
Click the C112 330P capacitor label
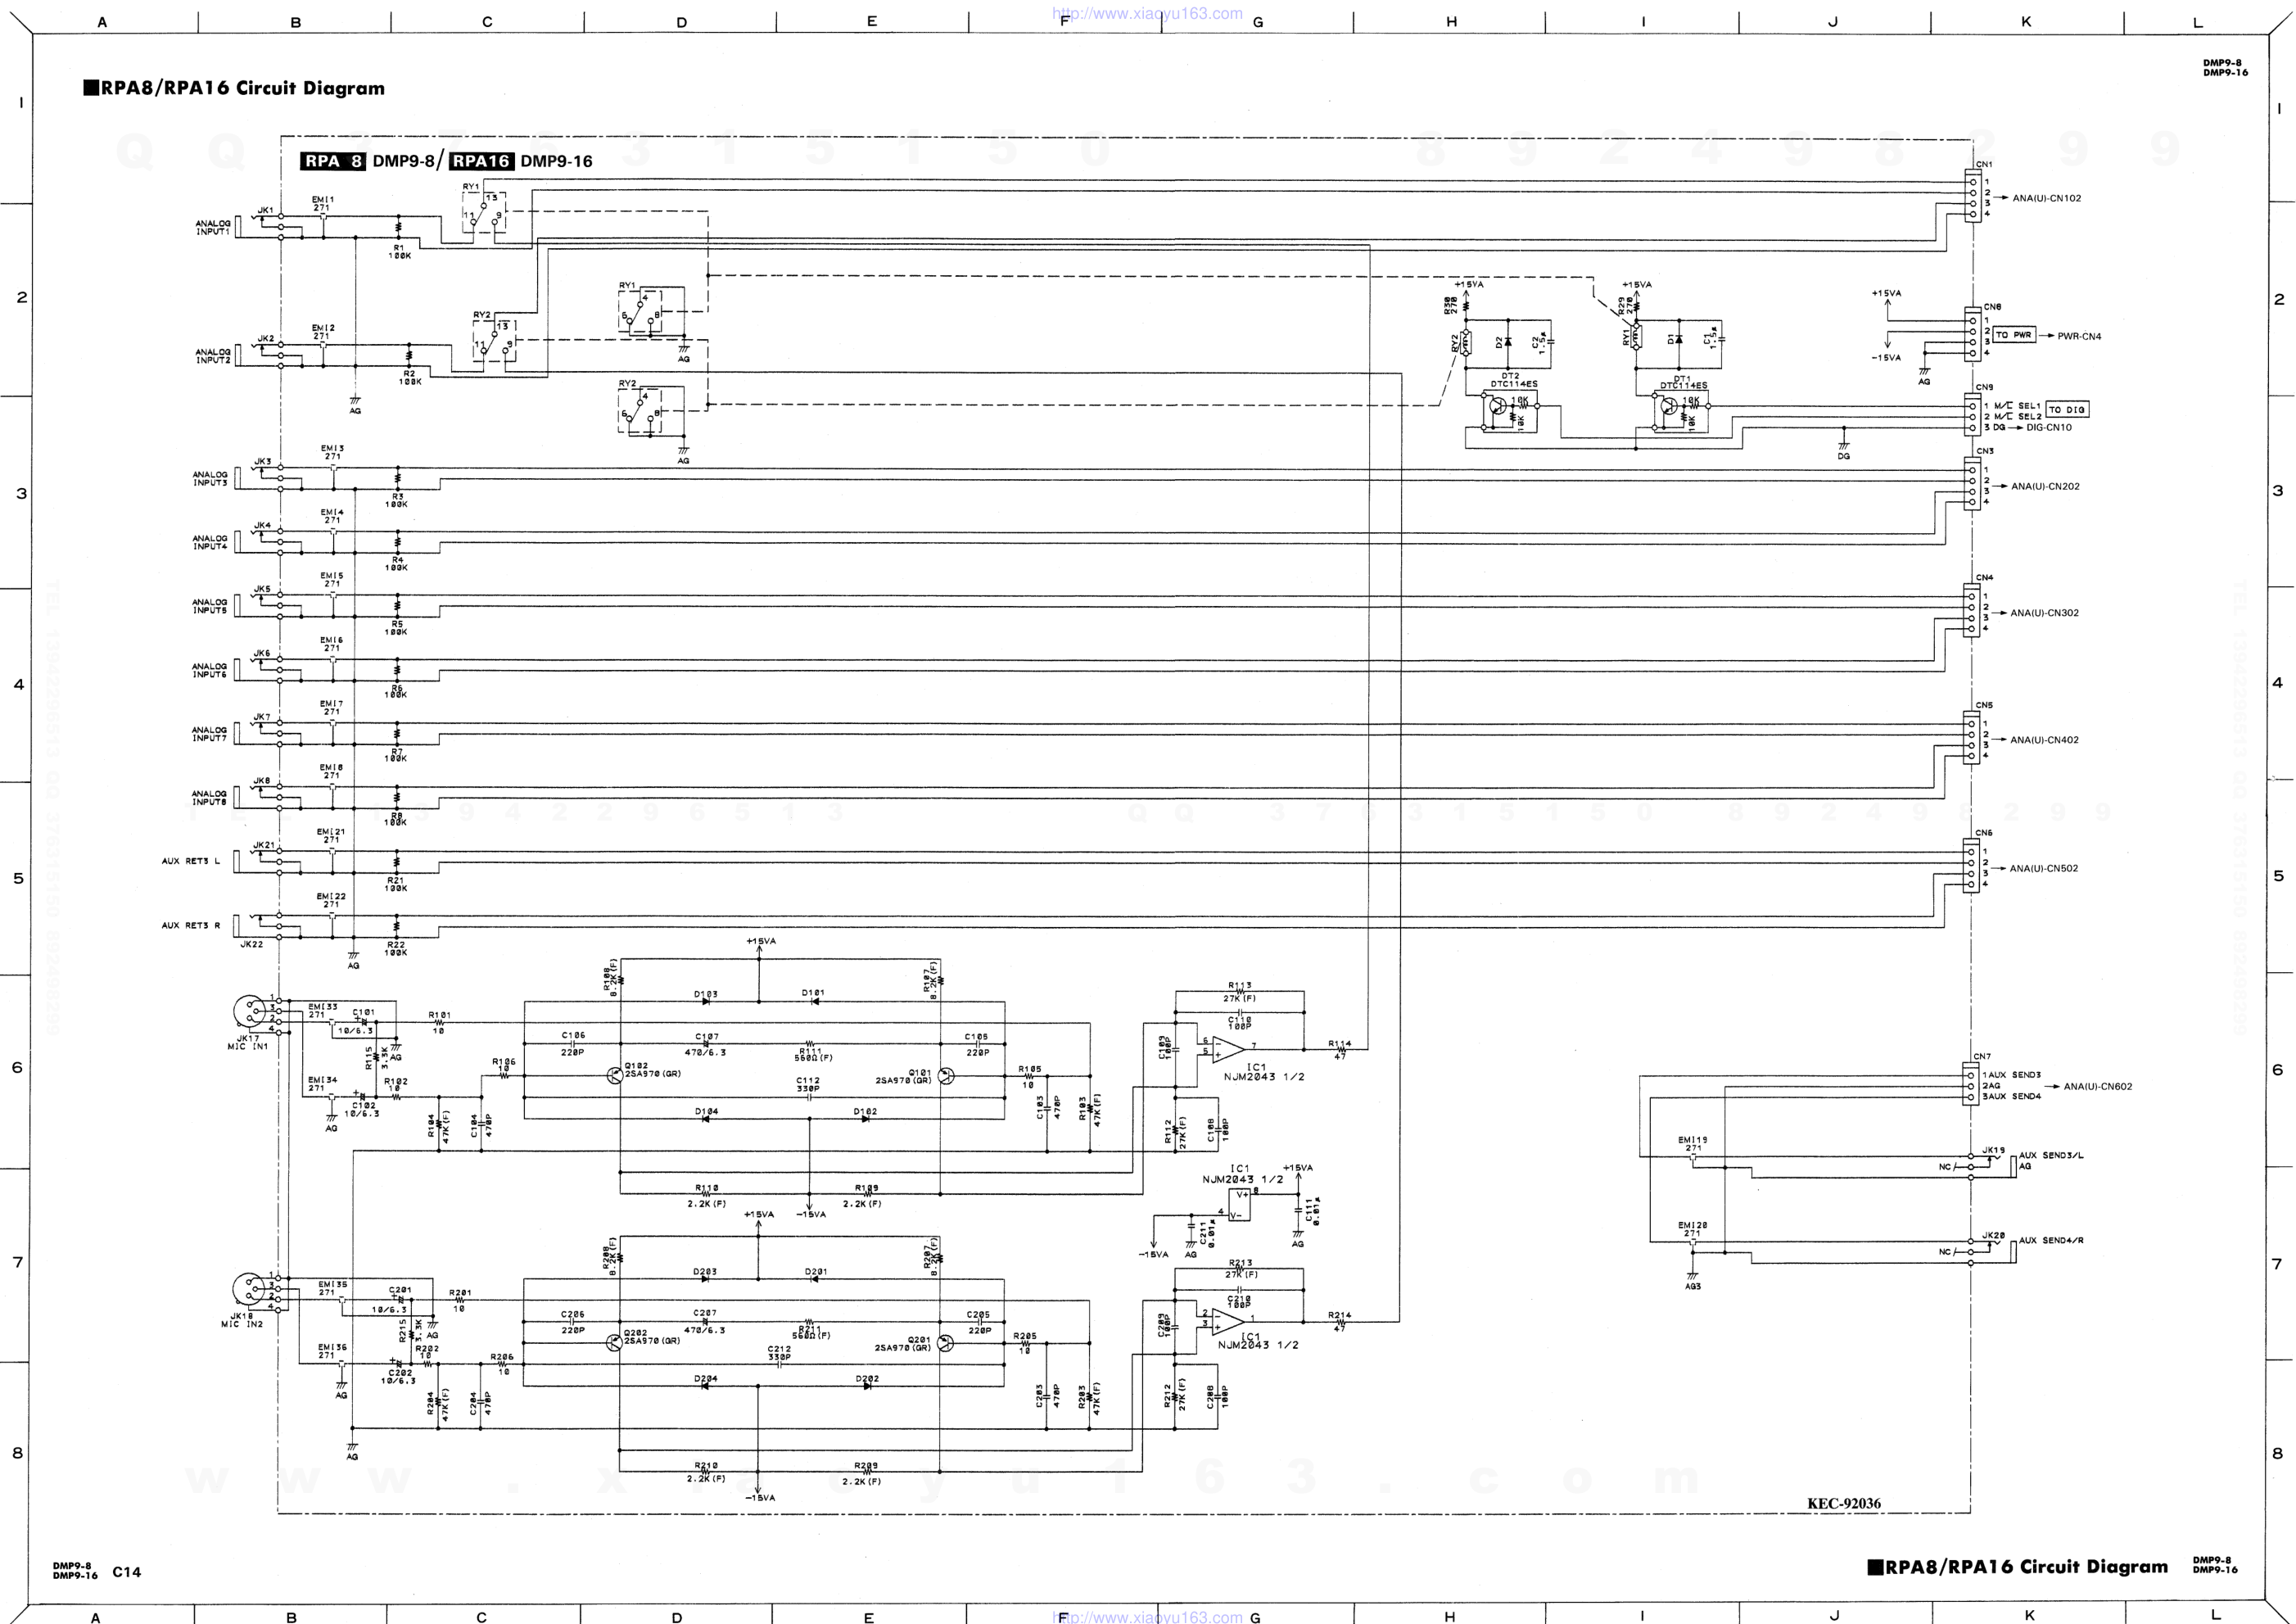click(808, 1085)
